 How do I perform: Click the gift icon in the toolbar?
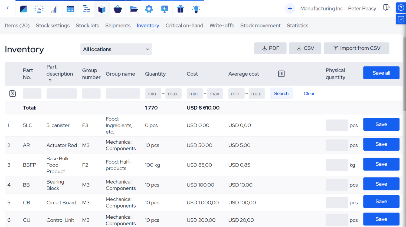pyautogui.click(x=180, y=9)
